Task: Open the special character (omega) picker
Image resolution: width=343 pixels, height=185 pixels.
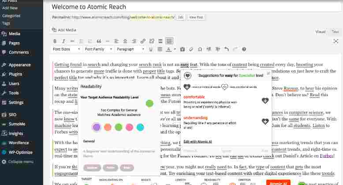Action: pos(200,49)
